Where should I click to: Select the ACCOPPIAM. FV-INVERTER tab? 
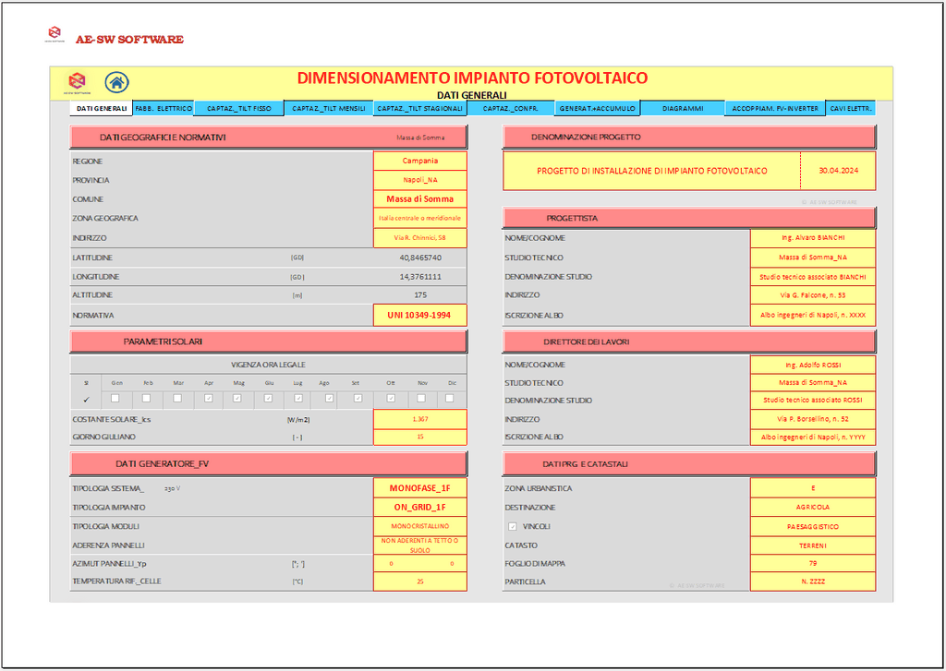775,108
